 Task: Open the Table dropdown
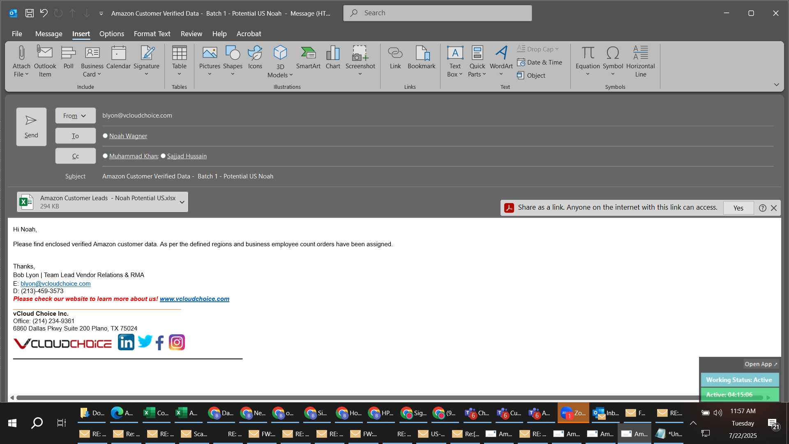pyautogui.click(x=179, y=74)
